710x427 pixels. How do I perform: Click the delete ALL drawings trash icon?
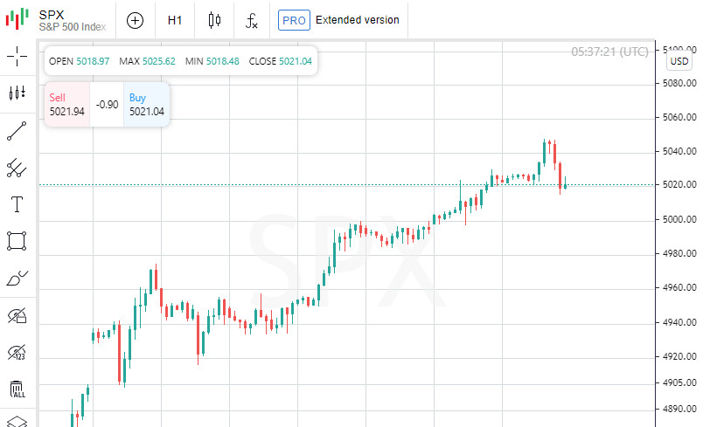17,389
